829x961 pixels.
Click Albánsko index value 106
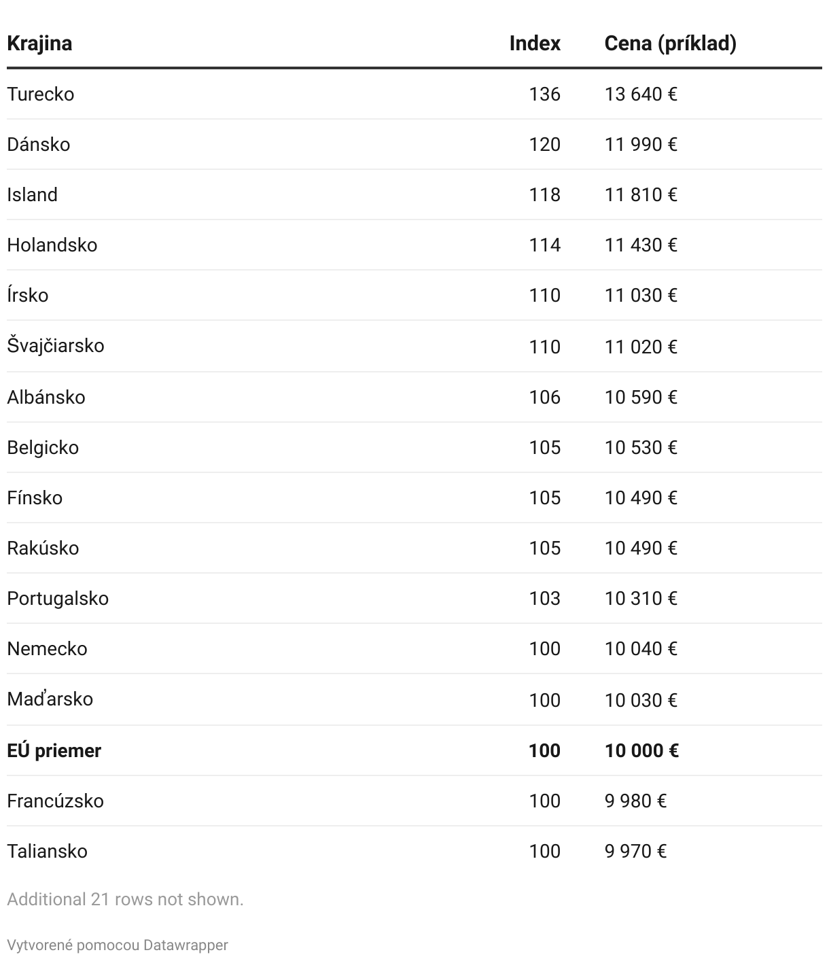(x=544, y=397)
